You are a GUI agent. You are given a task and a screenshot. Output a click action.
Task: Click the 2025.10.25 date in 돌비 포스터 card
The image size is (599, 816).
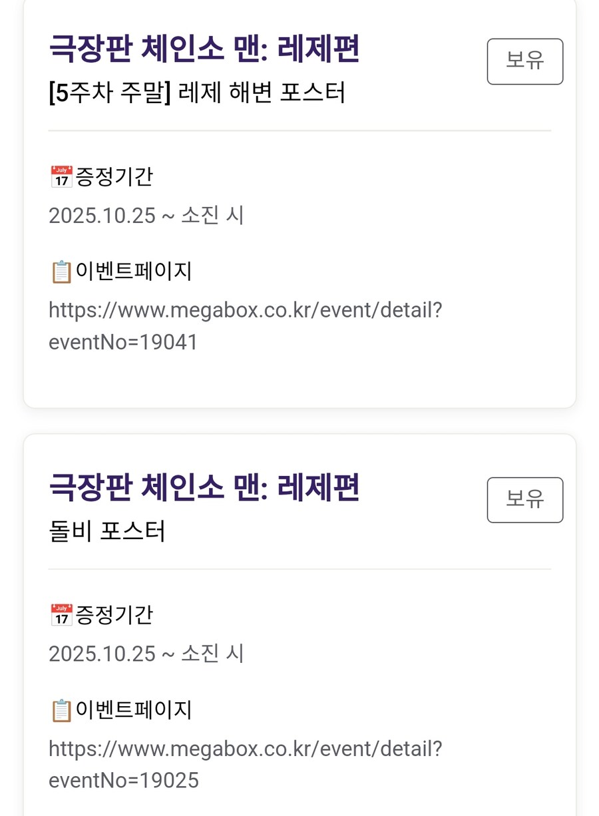coord(102,654)
